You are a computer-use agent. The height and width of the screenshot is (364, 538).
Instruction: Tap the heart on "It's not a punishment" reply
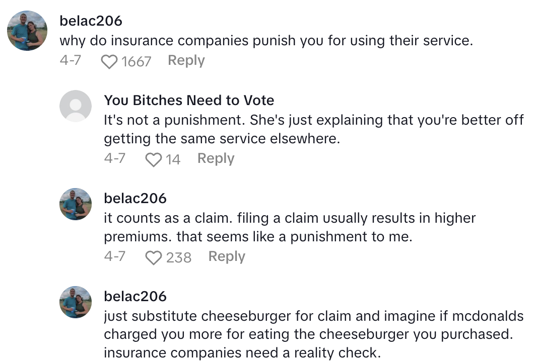coord(153,159)
